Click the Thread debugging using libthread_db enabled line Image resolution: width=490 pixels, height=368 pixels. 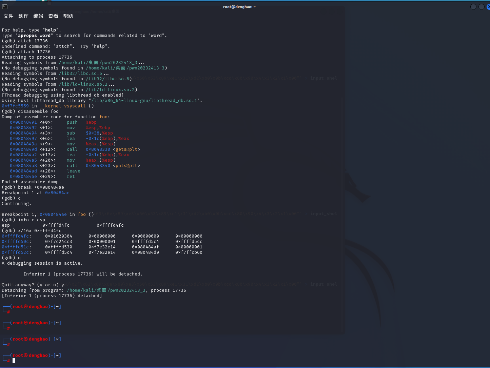(63, 95)
